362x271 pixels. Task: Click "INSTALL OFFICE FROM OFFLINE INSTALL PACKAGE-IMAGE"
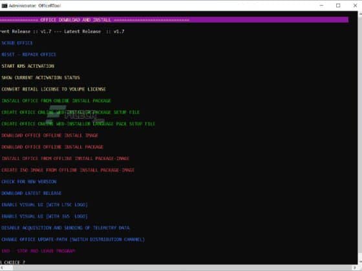(x=65, y=159)
